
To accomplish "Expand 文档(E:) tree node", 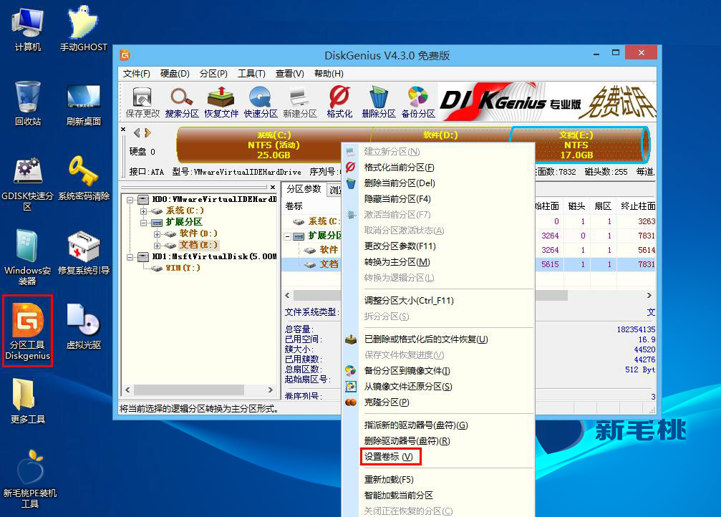I will pyautogui.click(x=157, y=246).
